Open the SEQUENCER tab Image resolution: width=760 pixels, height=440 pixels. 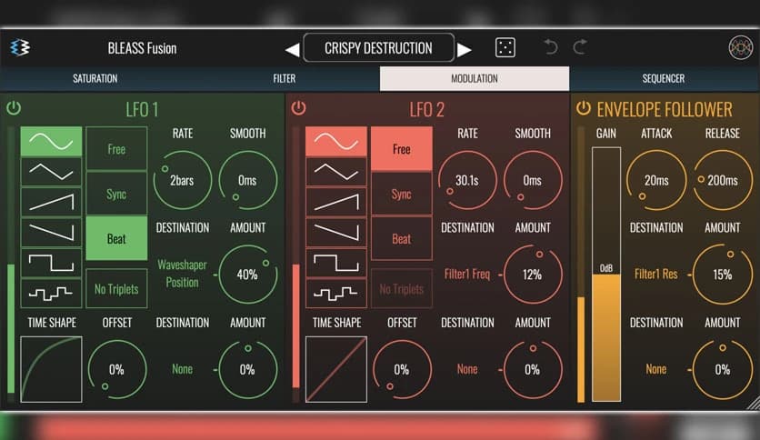664,78
